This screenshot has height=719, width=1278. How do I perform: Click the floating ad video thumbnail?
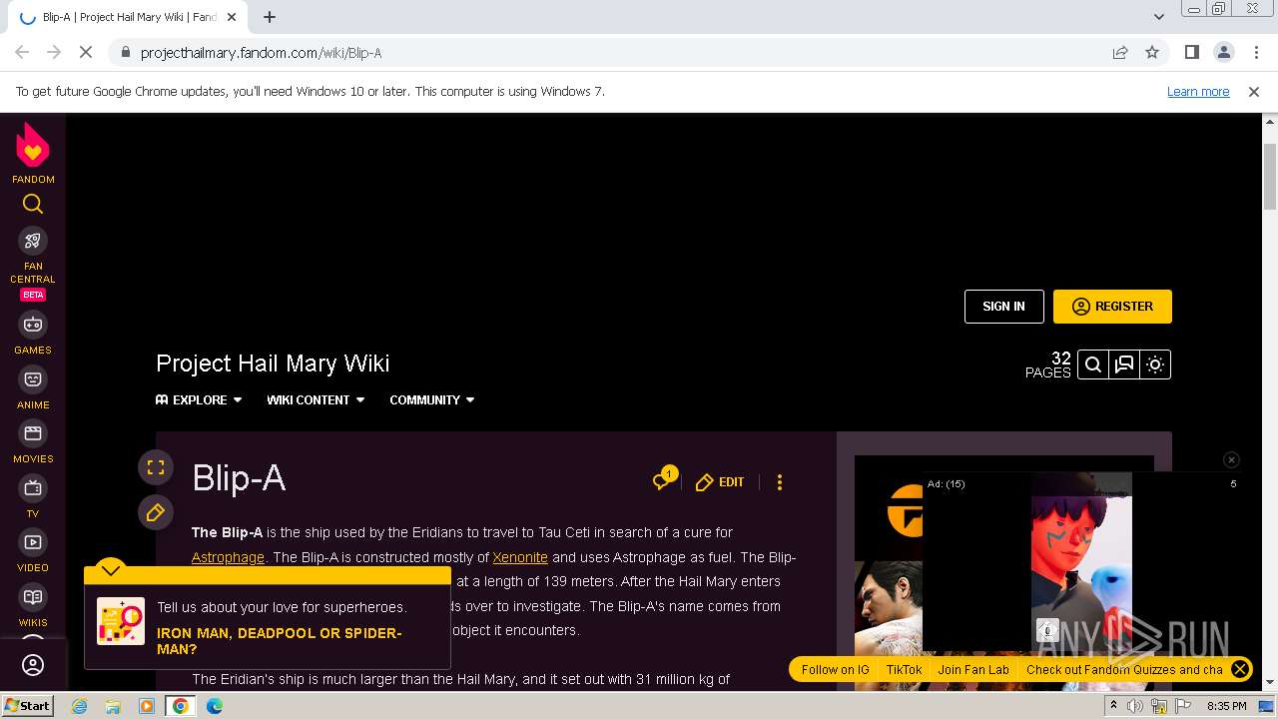click(x=1081, y=561)
